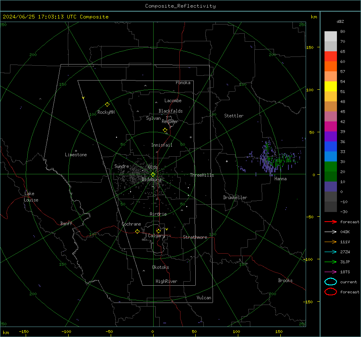
Task: Click the Vulcan town label
Action: tap(204, 298)
